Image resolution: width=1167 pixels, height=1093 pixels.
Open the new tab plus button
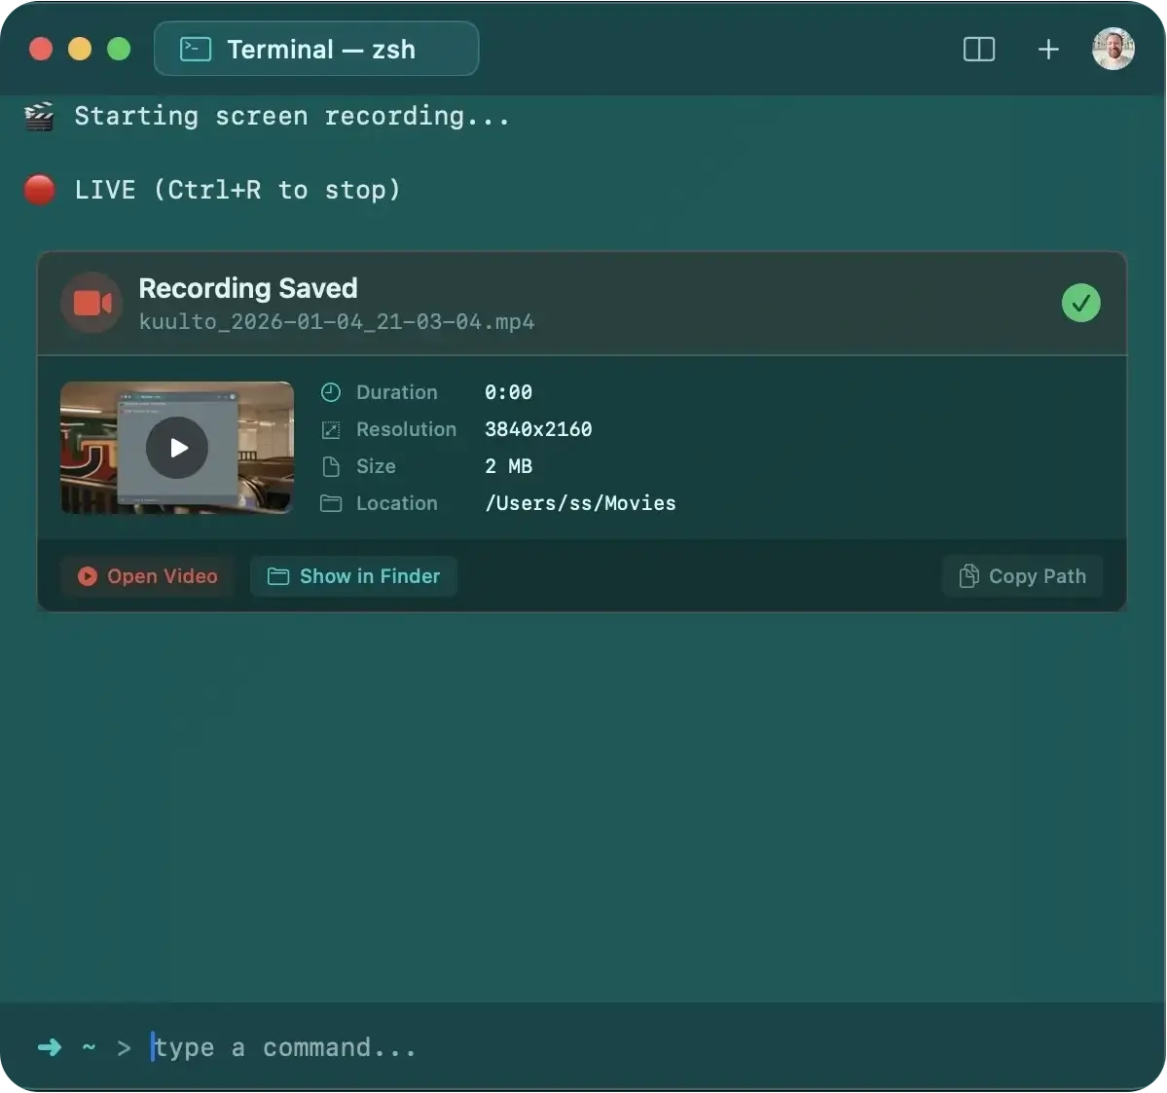(1048, 49)
